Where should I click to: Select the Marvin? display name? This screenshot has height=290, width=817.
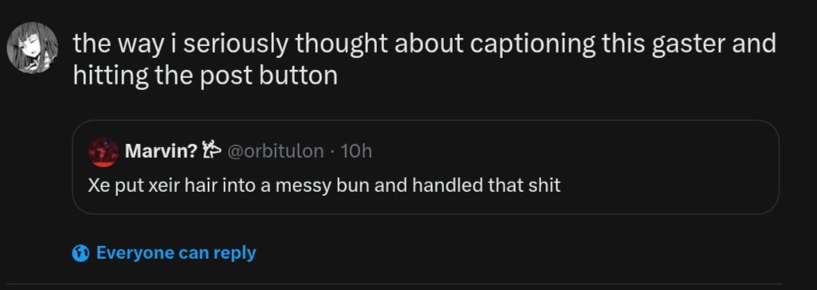(x=161, y=151)
